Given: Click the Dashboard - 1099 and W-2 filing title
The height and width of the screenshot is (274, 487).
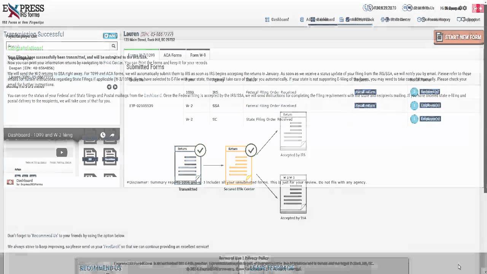Looking at the screenshot, I should click(x=40, y=135).
